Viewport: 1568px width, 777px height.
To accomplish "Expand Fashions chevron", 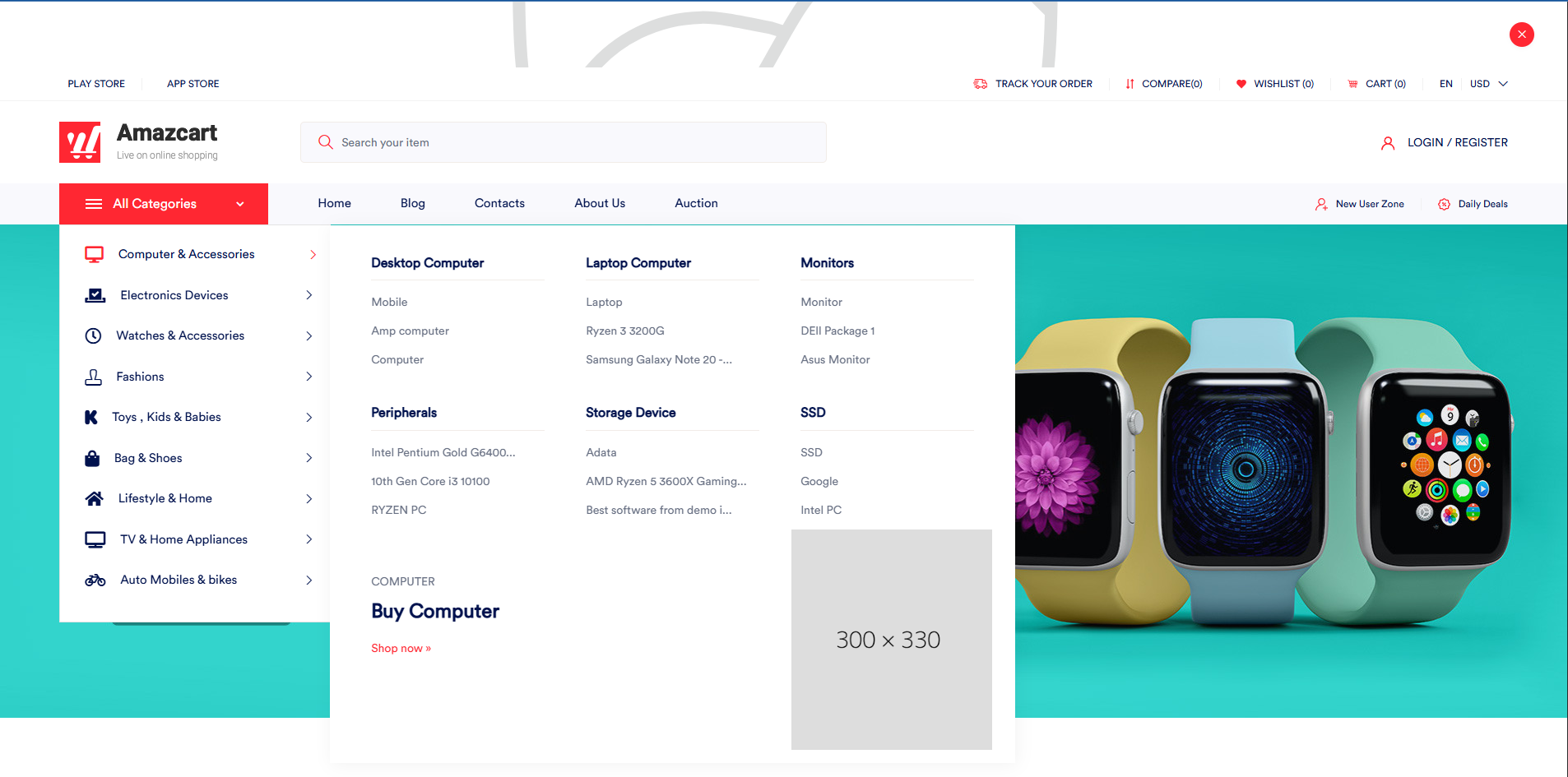I will [309, 377].
